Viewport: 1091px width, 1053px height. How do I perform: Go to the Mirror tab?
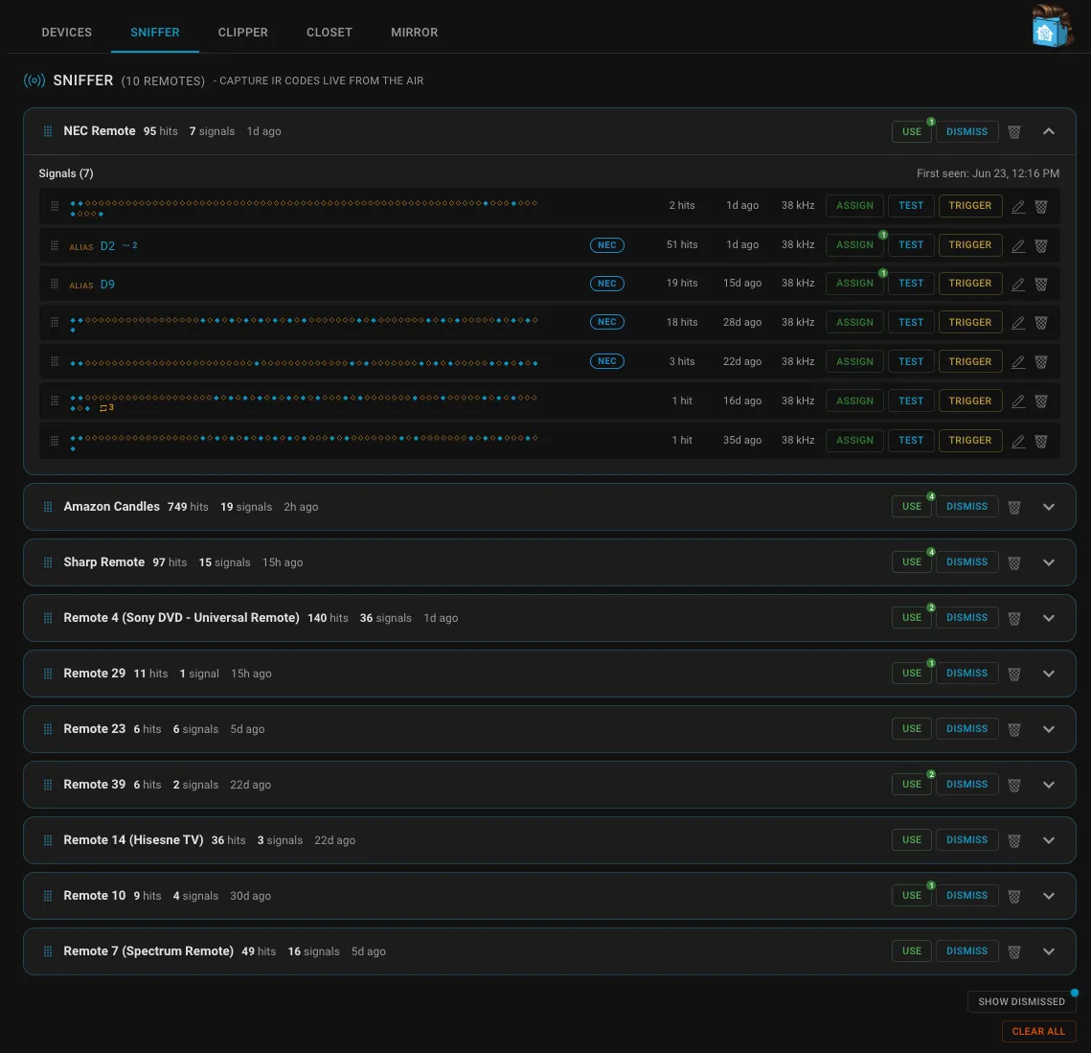click(x=415, y=33)
